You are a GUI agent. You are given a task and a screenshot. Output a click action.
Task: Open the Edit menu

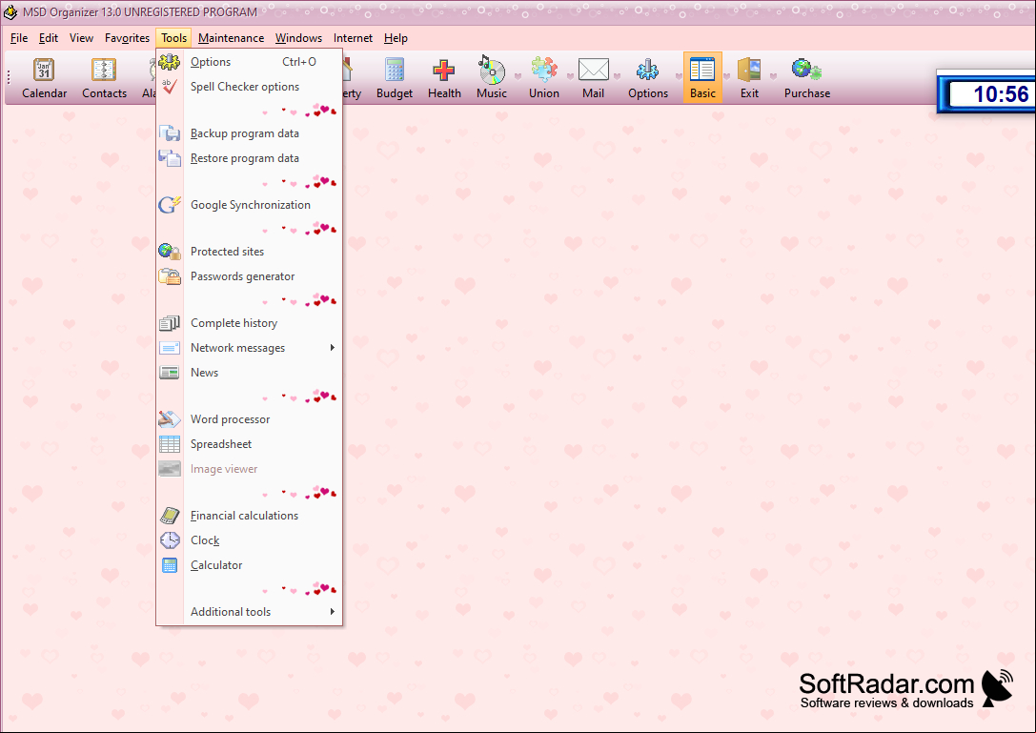pos(49,38)
